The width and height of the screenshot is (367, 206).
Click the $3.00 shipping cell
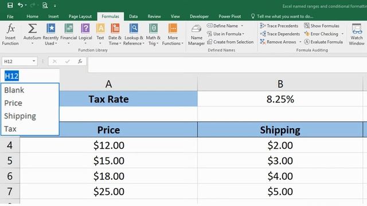click(280, 161)
